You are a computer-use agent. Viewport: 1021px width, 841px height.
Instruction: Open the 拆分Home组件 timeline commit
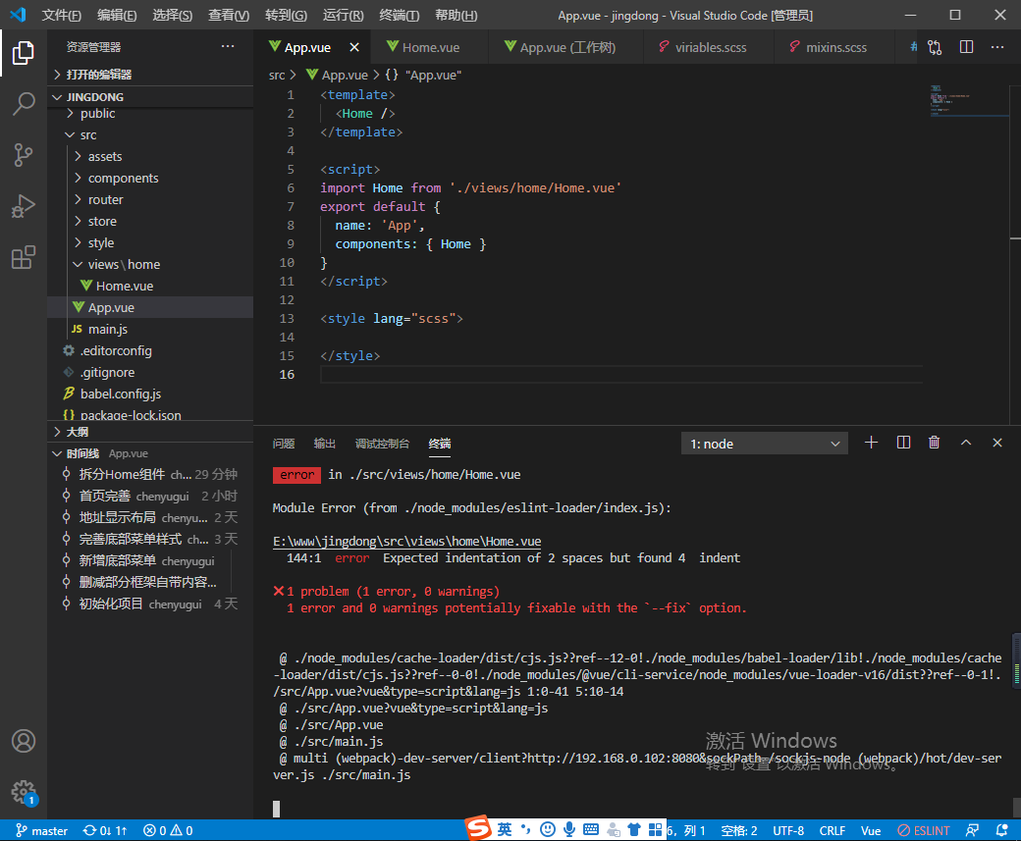click(x=150, y=475)
